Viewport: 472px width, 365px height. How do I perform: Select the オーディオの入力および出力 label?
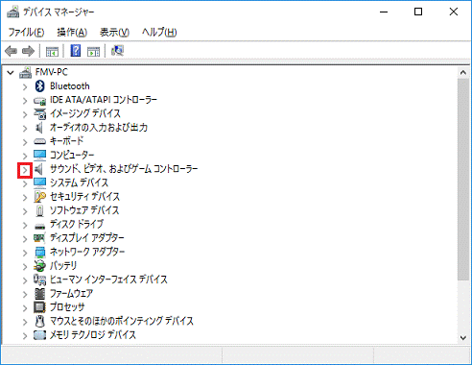click(99, 128)
